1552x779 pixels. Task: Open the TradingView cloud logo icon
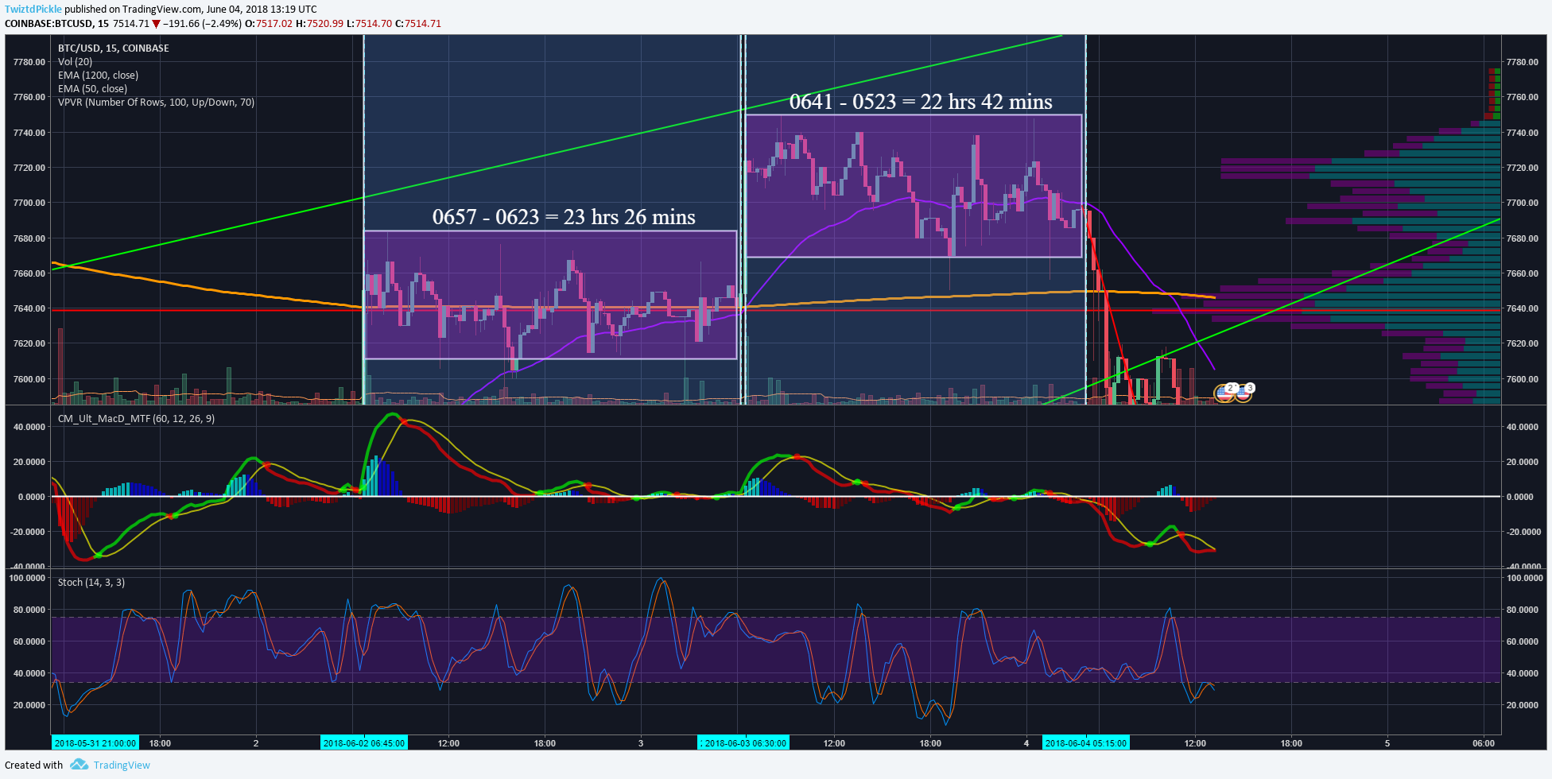79,765
